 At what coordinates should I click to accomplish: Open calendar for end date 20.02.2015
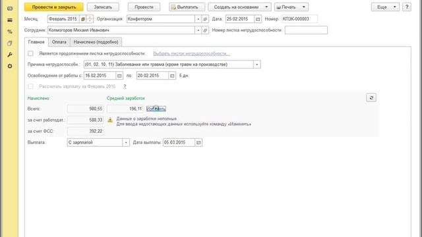pos(172,76)
